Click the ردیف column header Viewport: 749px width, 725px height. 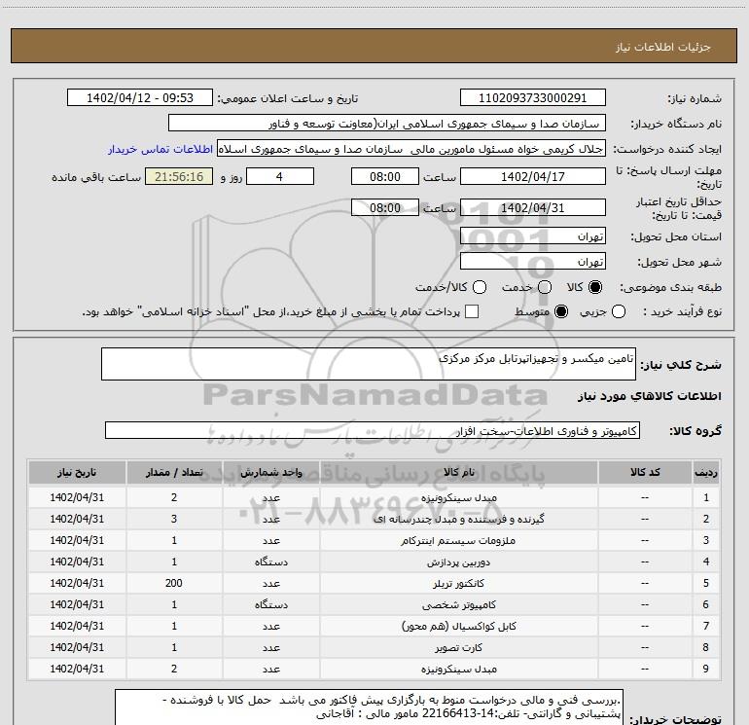click(x=705, y=473)
